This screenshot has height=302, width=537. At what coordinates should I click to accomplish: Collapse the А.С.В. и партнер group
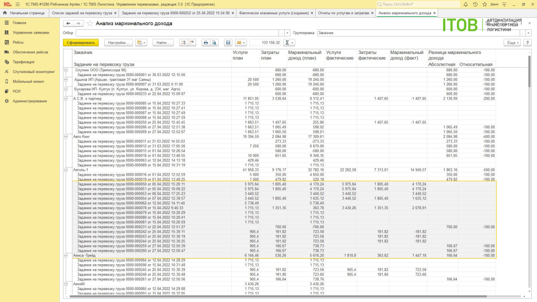point(66,99)
